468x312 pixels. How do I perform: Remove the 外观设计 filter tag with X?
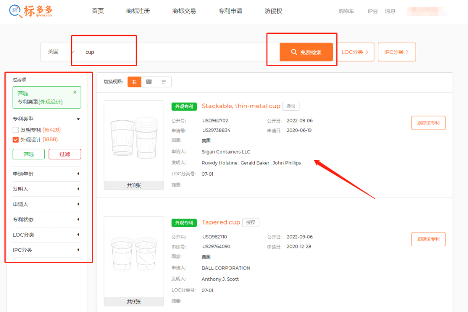tap(75, 92)
